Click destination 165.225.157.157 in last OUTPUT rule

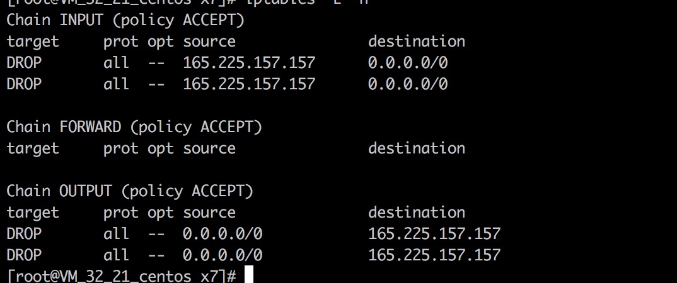[x=434, y=255]
